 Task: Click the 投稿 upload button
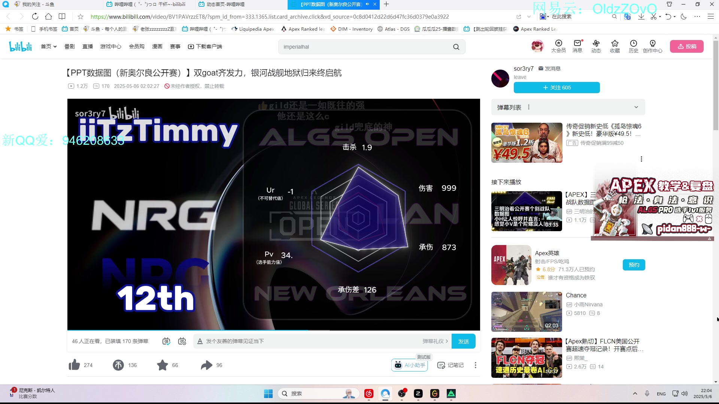click(687, 46)
